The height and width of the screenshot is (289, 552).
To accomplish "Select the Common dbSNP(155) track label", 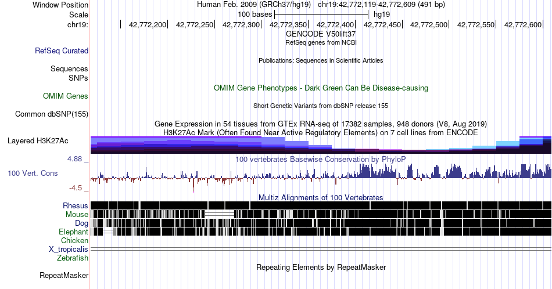I will tap(51, 114).
